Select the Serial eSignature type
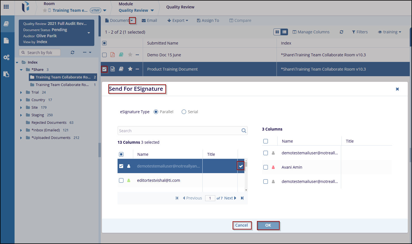Image resolution: width=412 pixels, height=244 pixels. (184, 112)
